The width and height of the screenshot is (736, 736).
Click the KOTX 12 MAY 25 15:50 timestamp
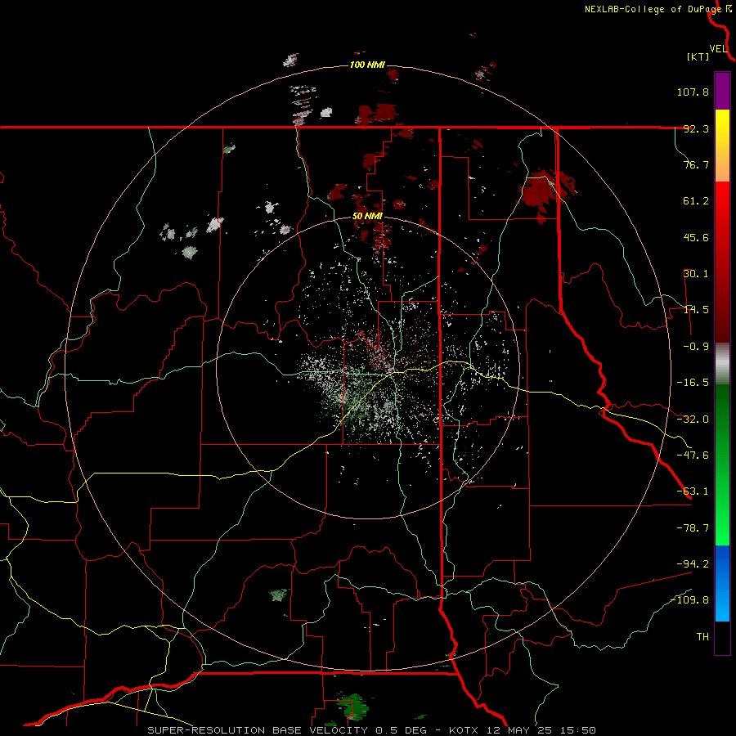[x=523, y=730]
